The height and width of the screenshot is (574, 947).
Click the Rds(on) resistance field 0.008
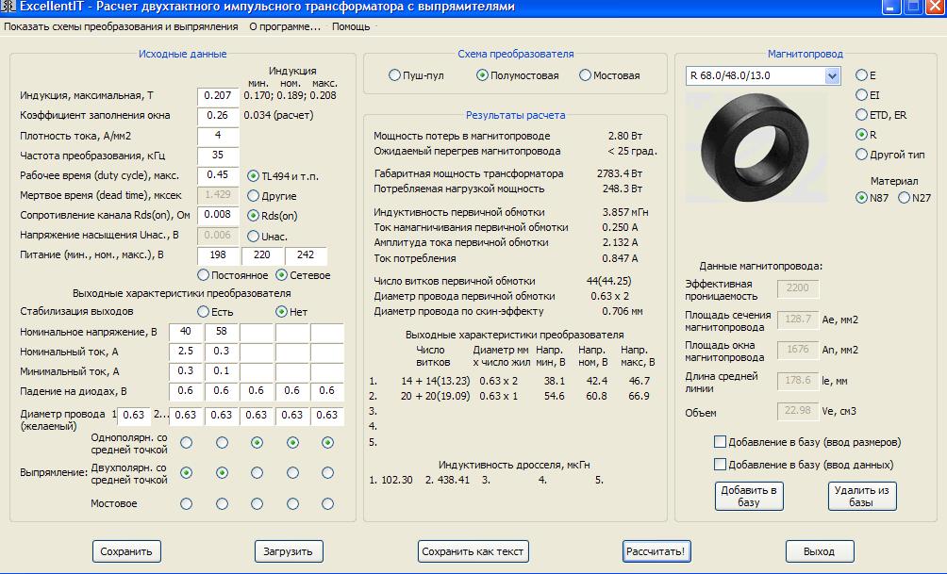tap(218, 214)
